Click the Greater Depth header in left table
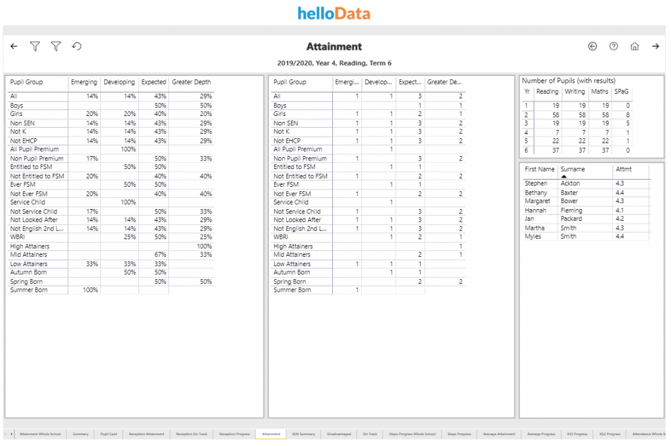 tap(191, 83)
